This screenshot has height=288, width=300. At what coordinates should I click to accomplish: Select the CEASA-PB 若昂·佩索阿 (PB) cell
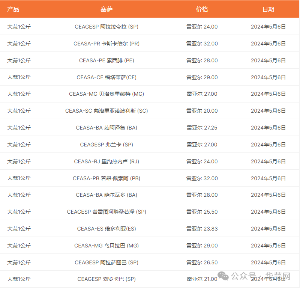pos(106,178)
